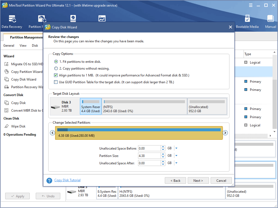The width and height of the screenshot is (278, 208).
Task: Launch Migrate OS to SSD/HD wizard
Action: point(23,64)
